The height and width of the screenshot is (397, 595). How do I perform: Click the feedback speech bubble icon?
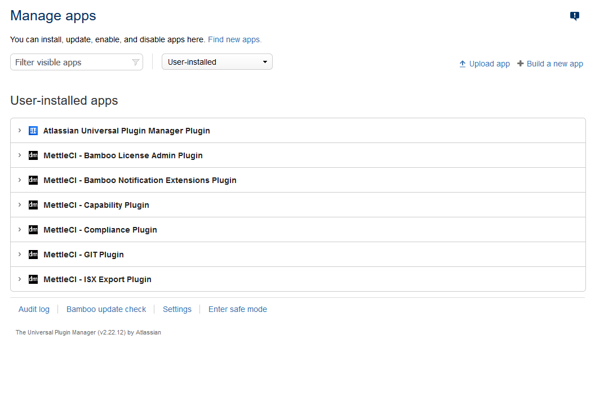pos(574,16)
